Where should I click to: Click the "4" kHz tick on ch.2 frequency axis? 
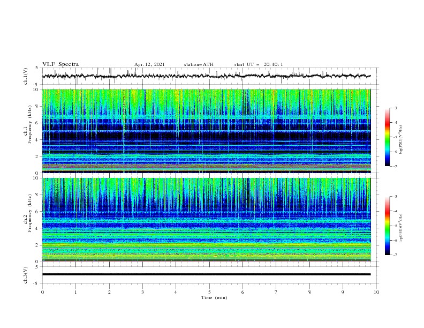(x=37, y=228)
